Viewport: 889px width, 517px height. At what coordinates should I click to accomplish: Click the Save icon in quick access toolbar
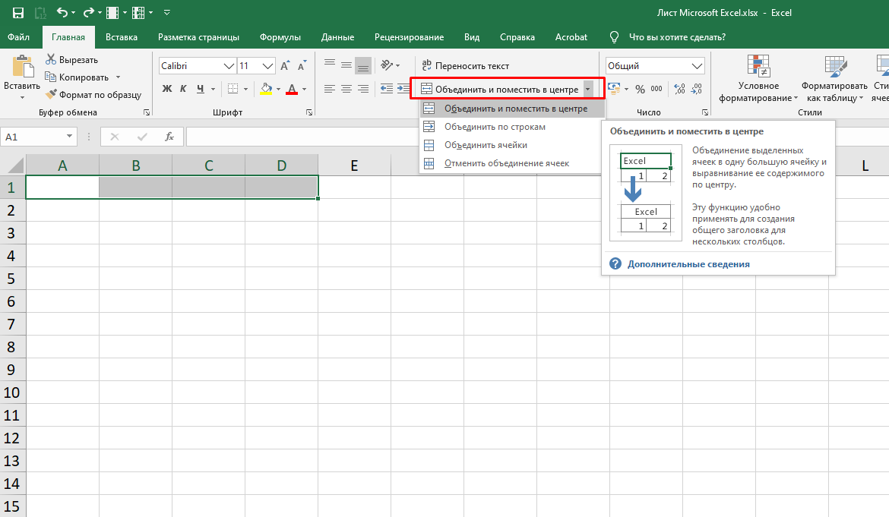tap(18, 12)
